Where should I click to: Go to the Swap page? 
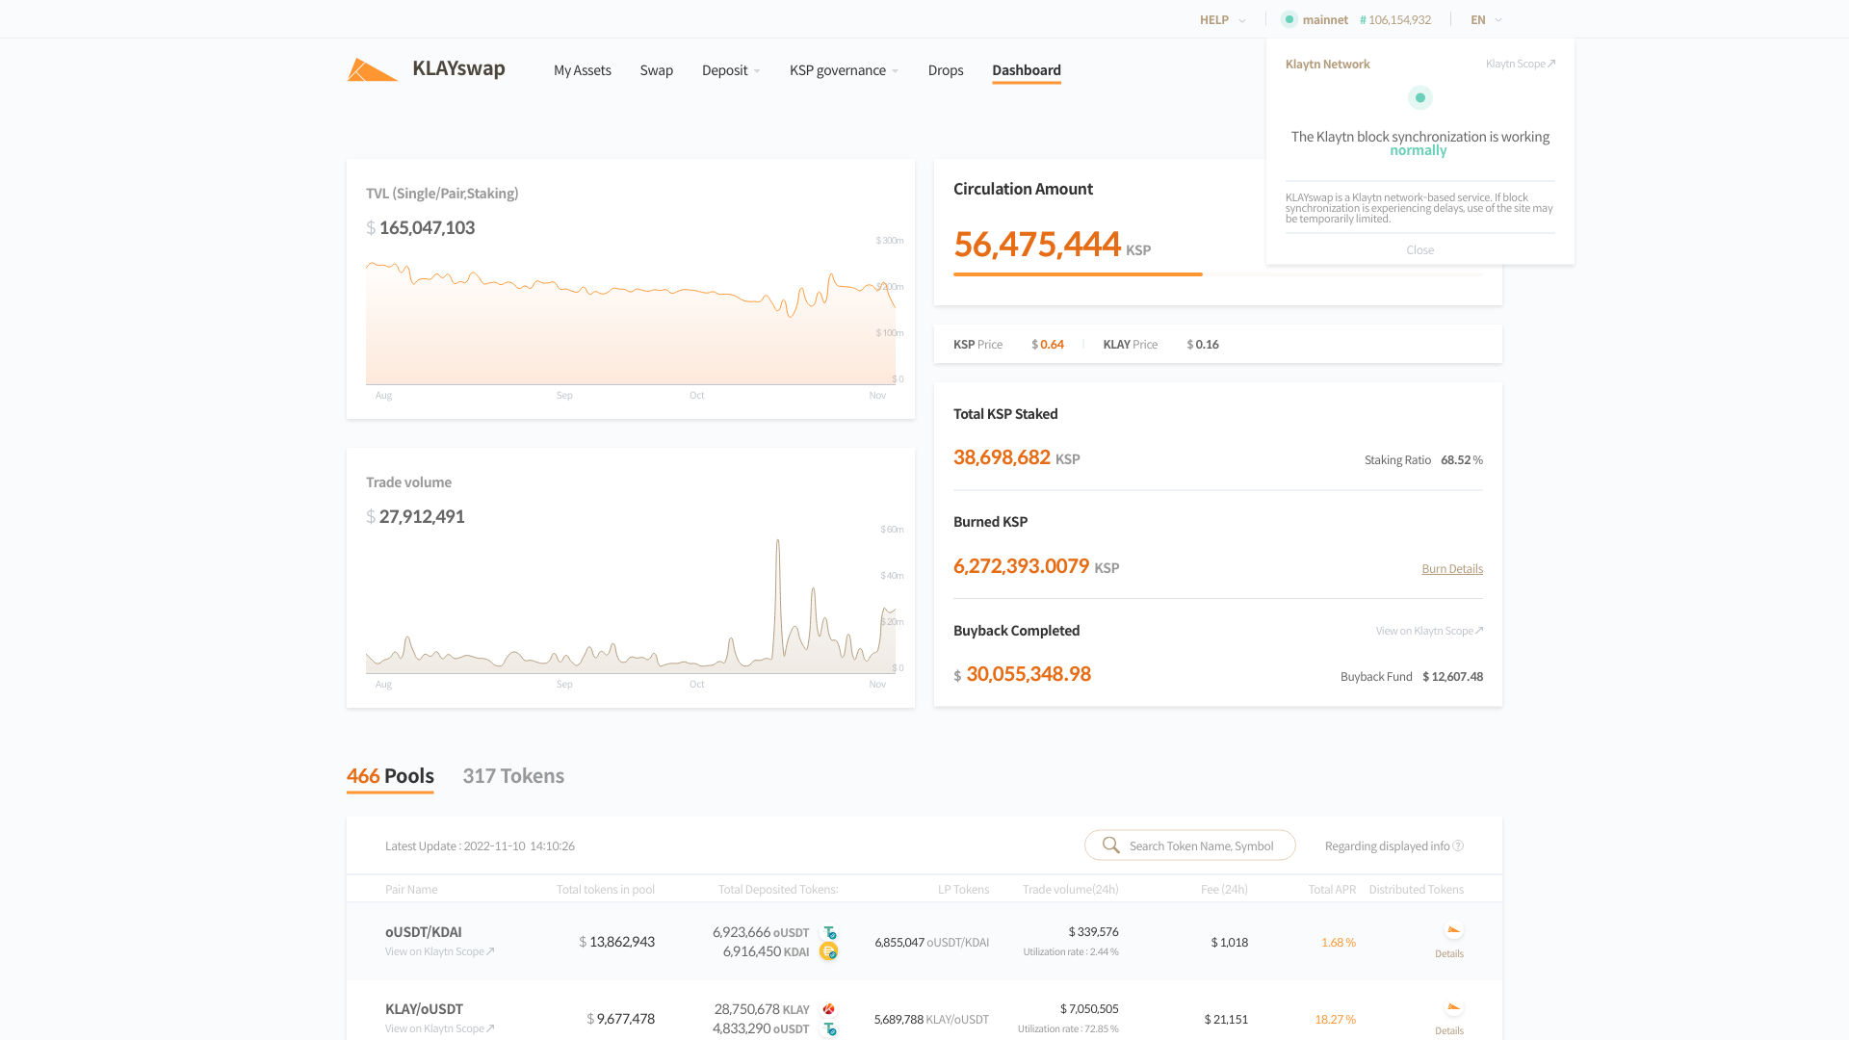(x=656, y=70)
